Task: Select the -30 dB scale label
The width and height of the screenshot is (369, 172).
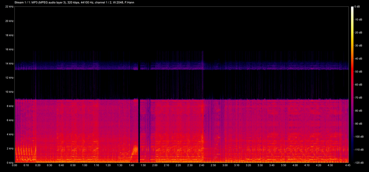Action: tap(359, 45)
